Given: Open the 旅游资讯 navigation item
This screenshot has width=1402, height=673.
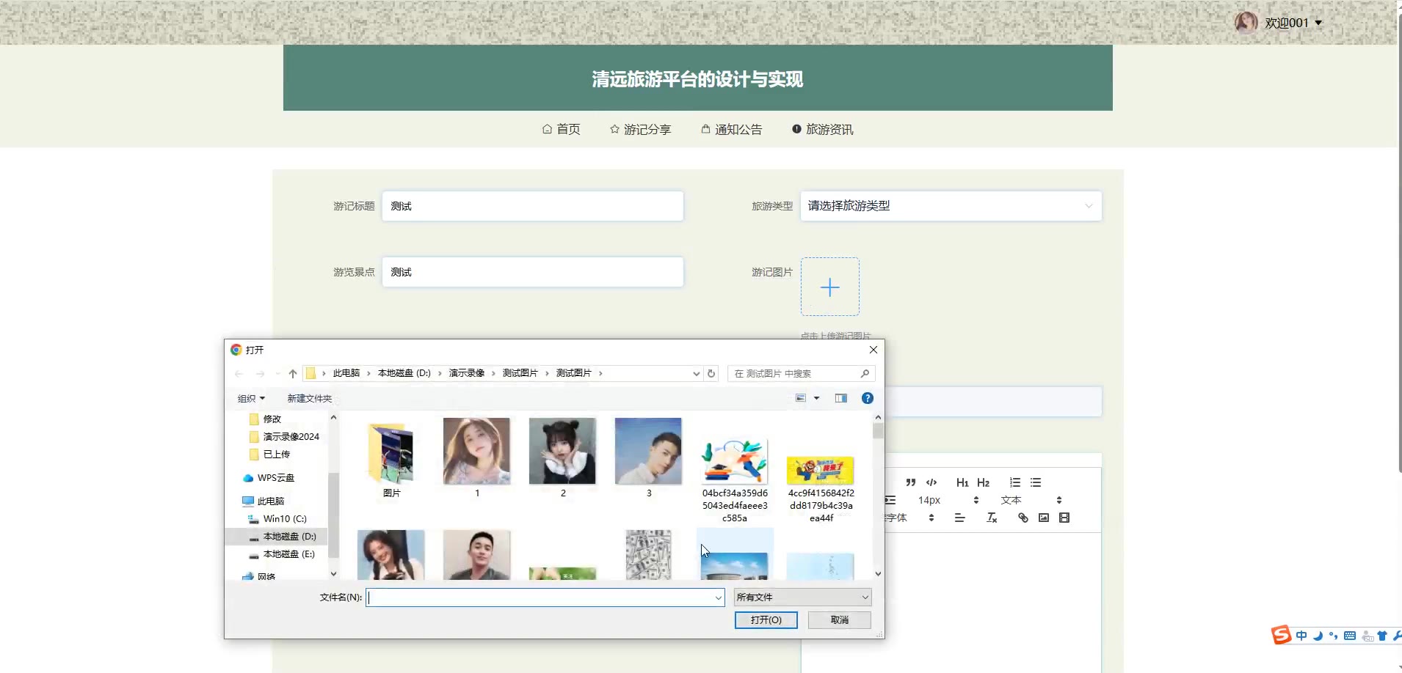Looking at the screenshot, I should (822, 130).
